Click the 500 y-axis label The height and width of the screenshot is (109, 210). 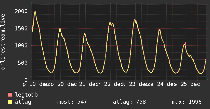pos(23,63)
